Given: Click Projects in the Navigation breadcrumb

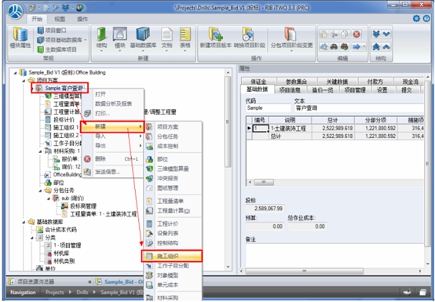Looking at the screenshot, I should [x=54, y=293].
